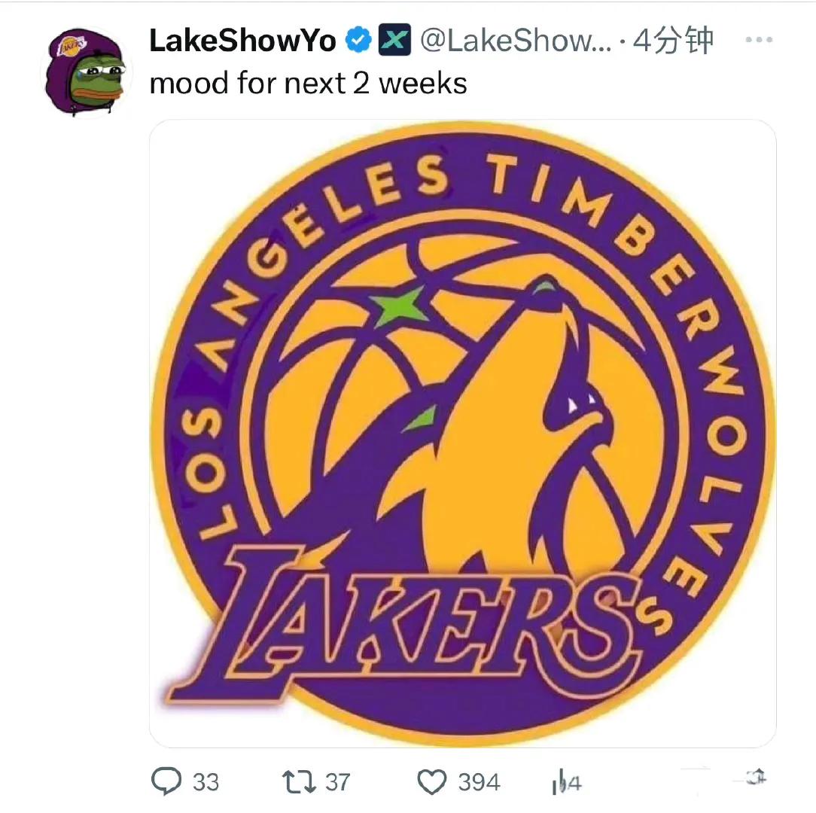
Task: Click the @LakeShow... handle
Action: pos(516,40)
